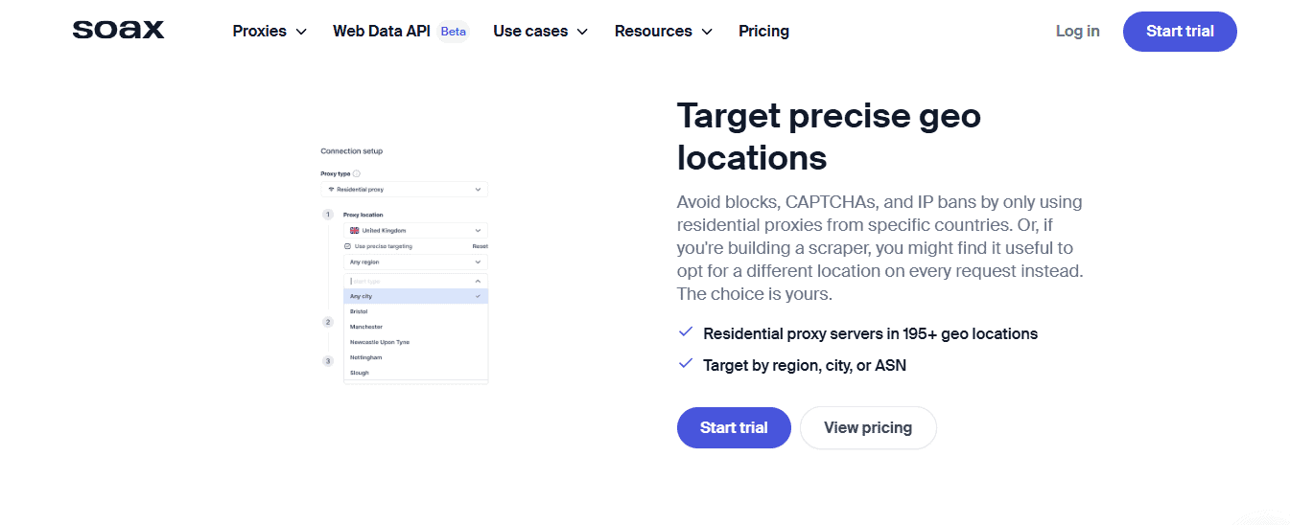
Task: Click the step 1 circle marker
Action: pyautogui.click(x=328, y=215)
